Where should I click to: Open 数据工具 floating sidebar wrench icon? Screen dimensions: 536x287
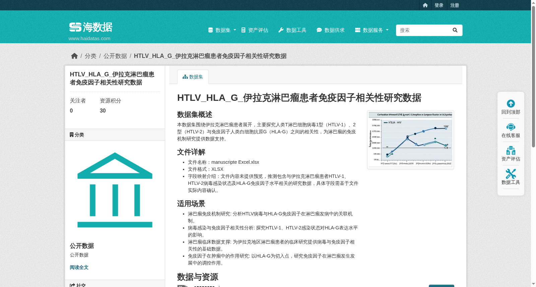(x=511, y=174)
